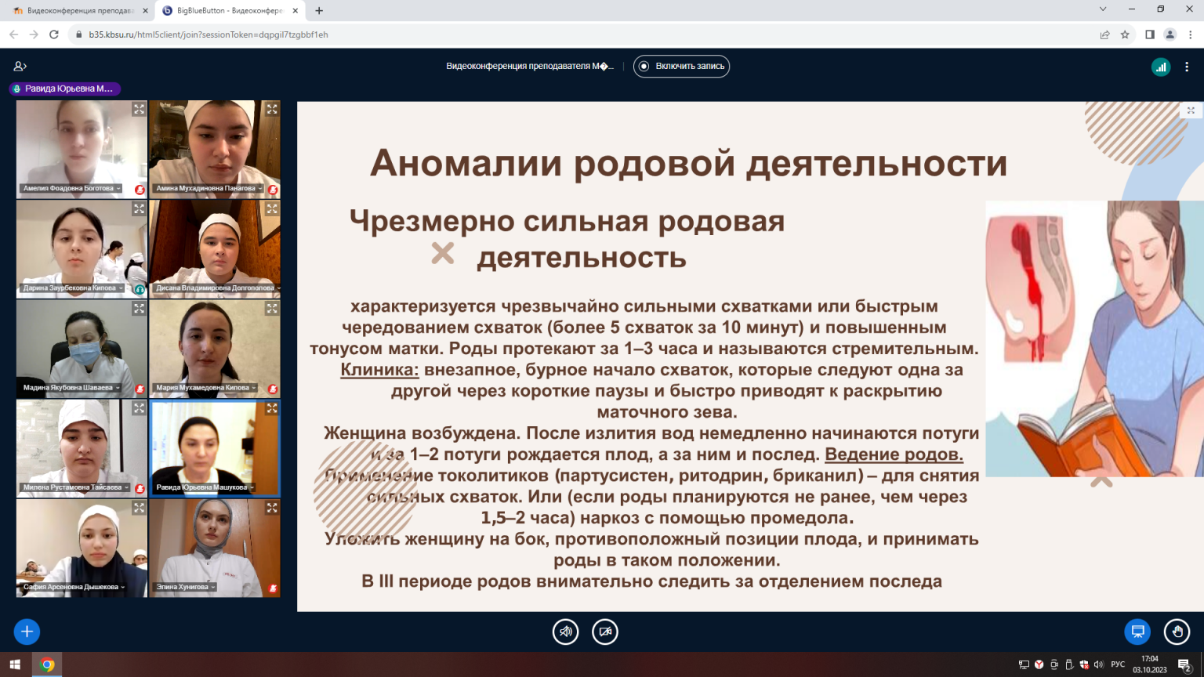Fullscreen Элина Хунигова webcam
Screen dimensions: 1204x677
pos(272,508)
